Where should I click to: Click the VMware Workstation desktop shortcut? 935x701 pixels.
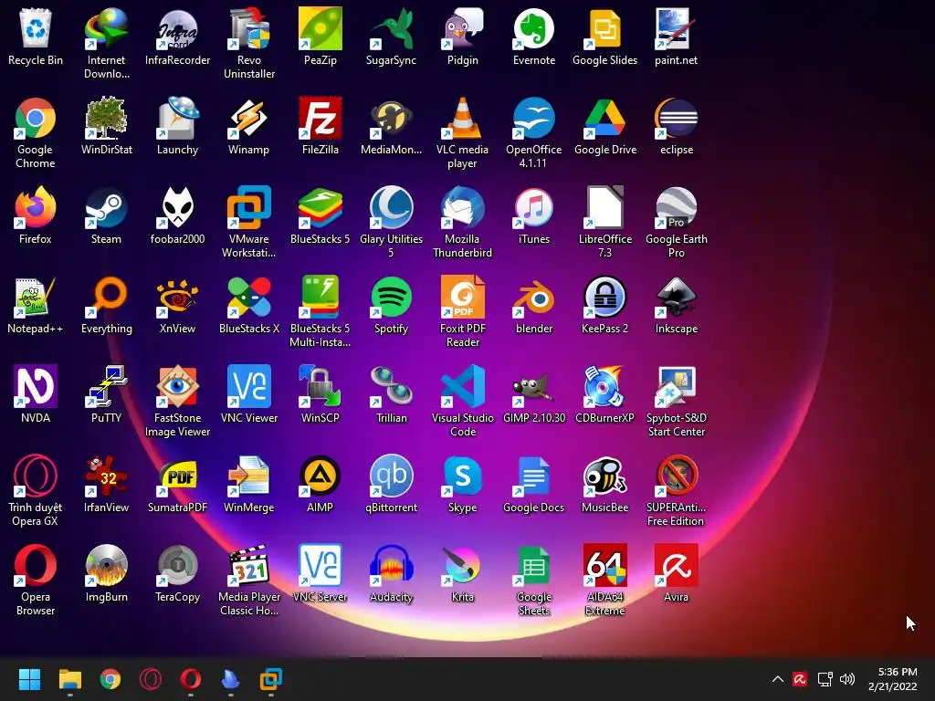249,207
